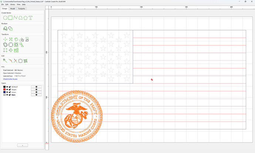Select the Move transform tool
This screenshot has width=255, height=153.
[x=5, y=39]
